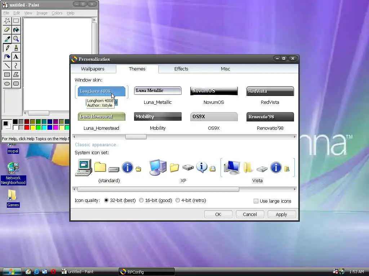Image resolution: width=369 pixels, height=276 pixels.
Task: Open Paint's Edit menu
Action: click(x=17, y=13)
